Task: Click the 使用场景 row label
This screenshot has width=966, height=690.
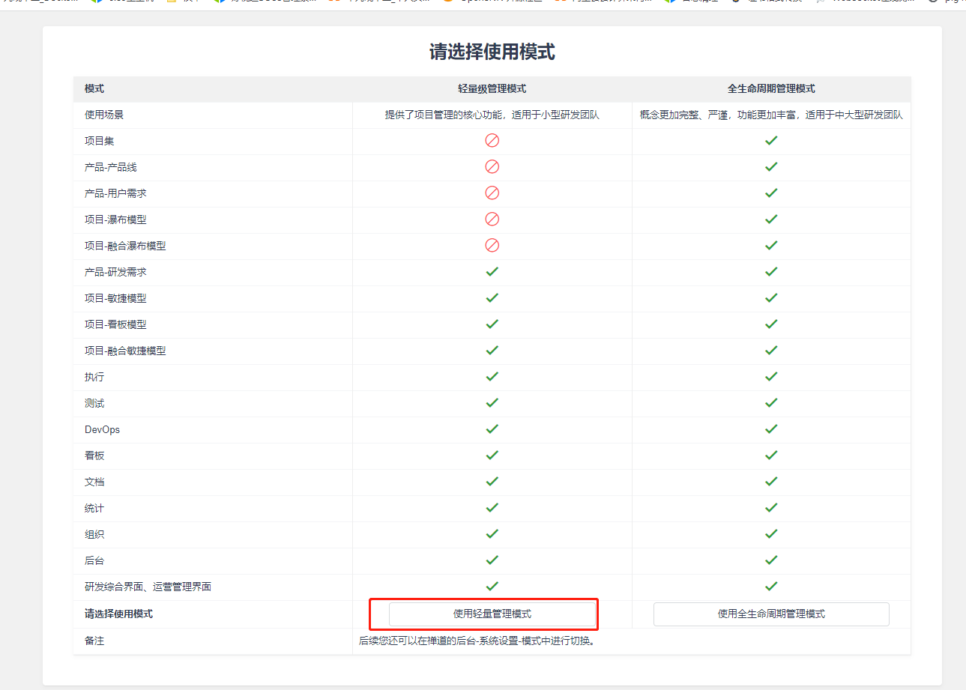Action: [104, 115]
